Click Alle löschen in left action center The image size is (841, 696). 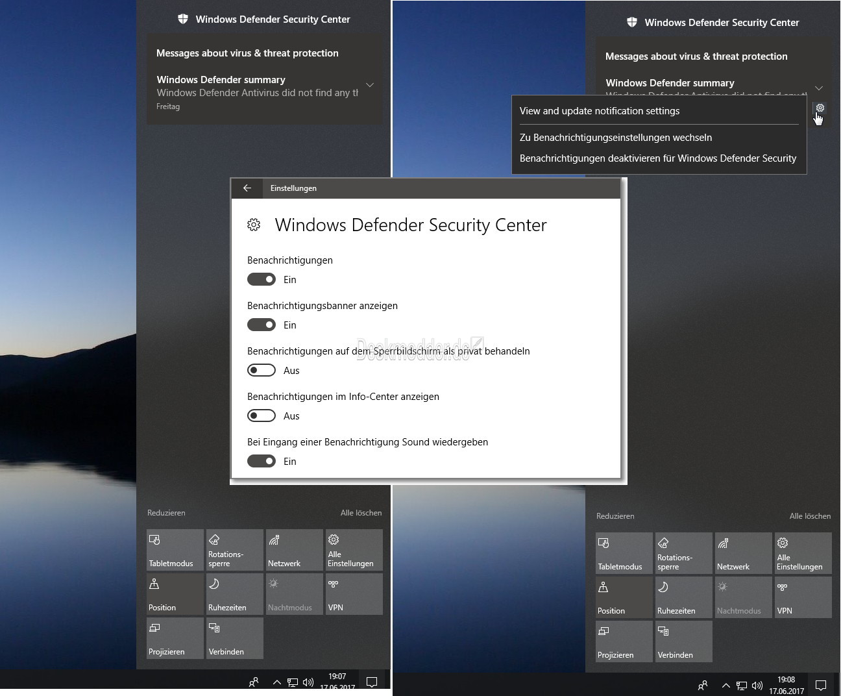[361, 513]
